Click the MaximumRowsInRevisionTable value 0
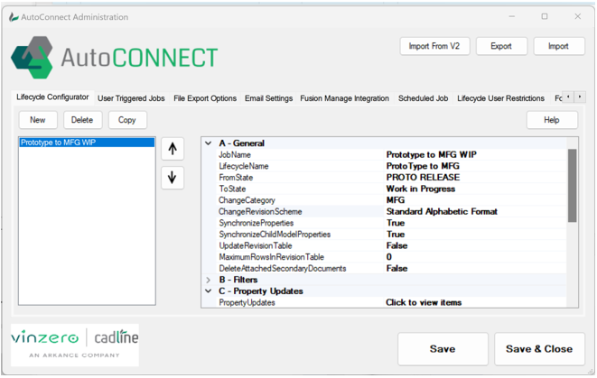597x378 pixels. pos(388,257)
